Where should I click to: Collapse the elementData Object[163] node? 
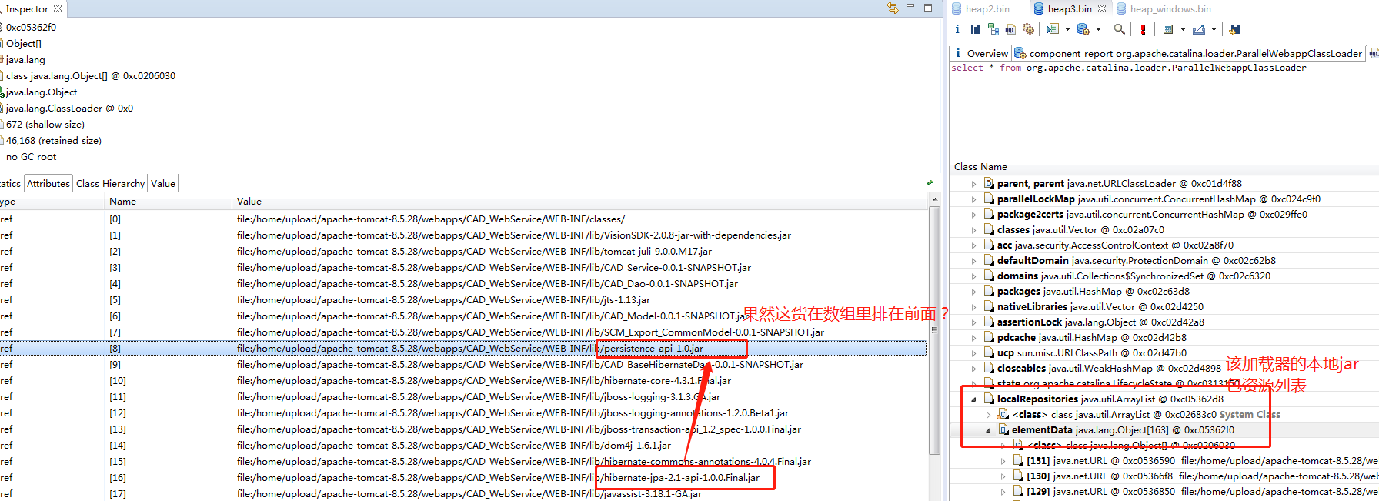988,430
